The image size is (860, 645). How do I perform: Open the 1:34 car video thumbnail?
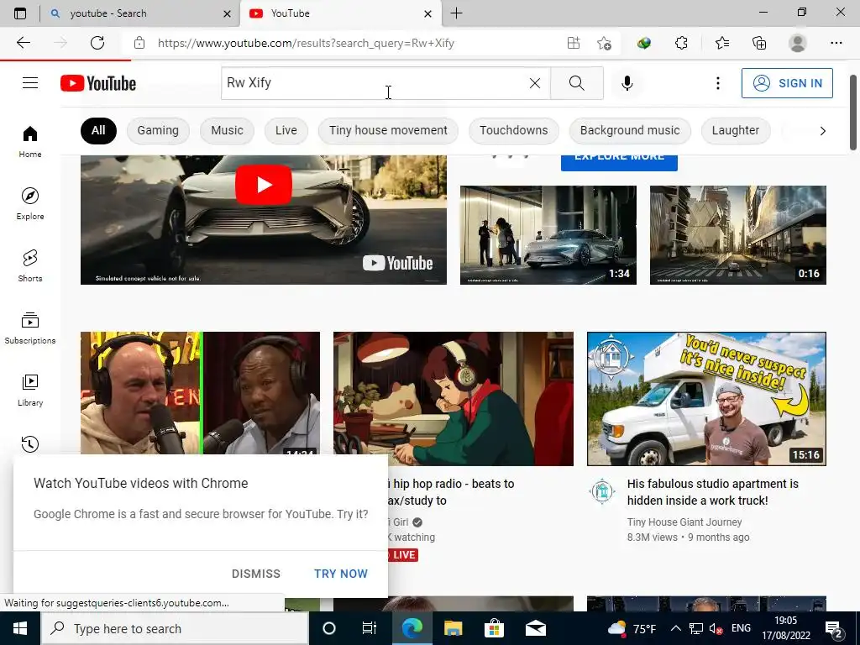point(548,235)
